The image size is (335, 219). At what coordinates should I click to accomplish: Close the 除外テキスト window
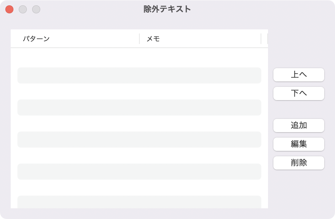(x=9, y=9)
